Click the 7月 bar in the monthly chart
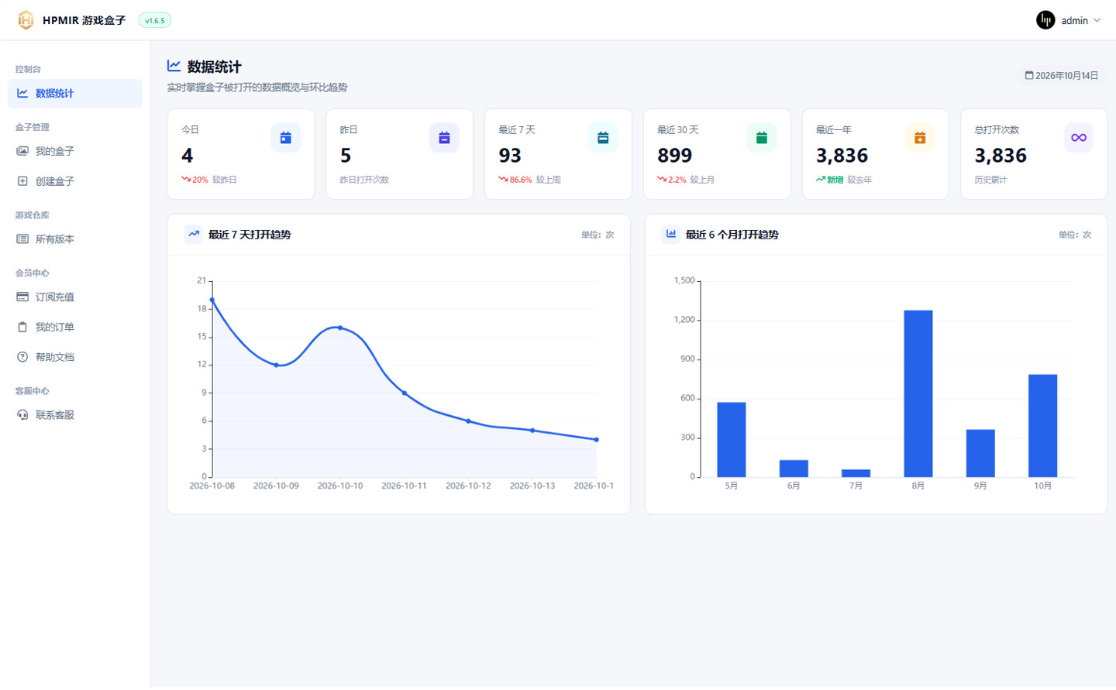The height and width of the screenshot is (690, 1116). [856, 473]
